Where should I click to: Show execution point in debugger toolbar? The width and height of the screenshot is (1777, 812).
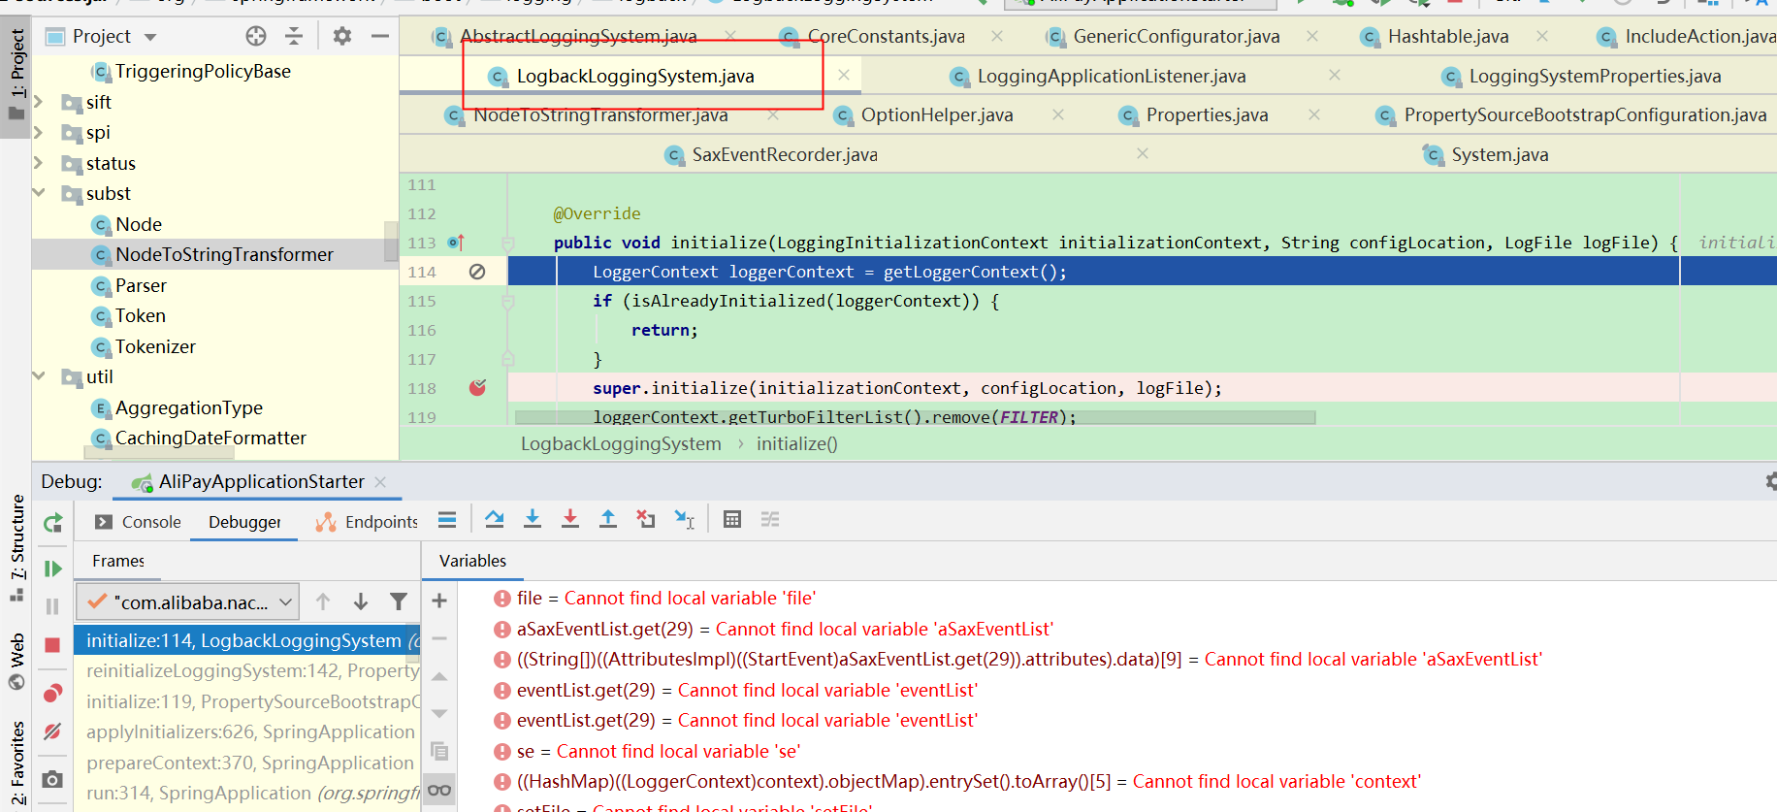click(447, 520)
